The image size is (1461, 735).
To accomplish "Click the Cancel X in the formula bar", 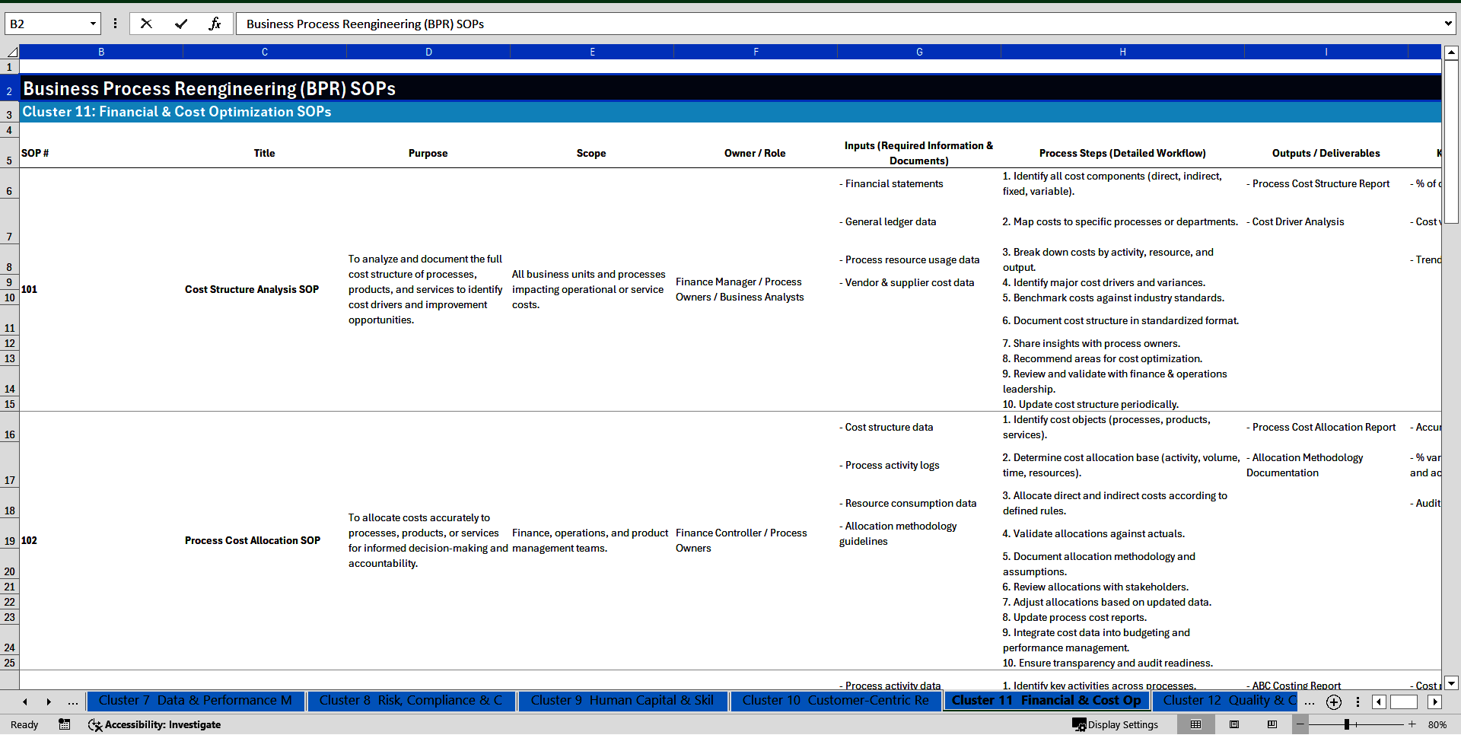I will (x=146, y=24).
